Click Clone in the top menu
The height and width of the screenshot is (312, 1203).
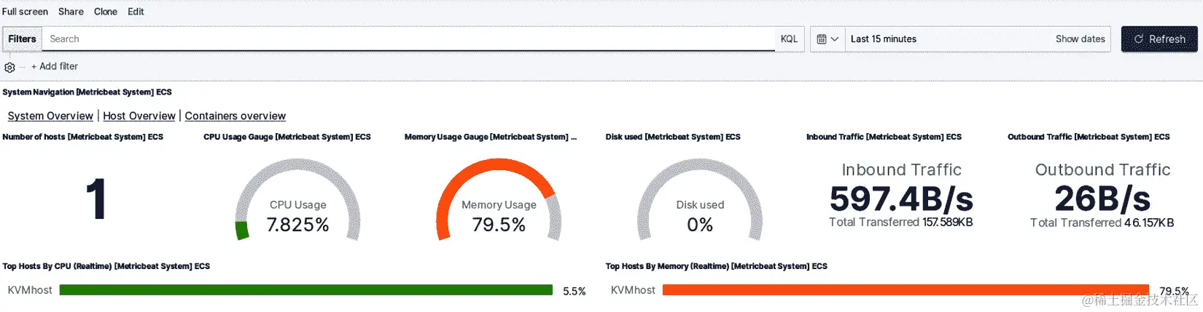(x=106, y=12)
